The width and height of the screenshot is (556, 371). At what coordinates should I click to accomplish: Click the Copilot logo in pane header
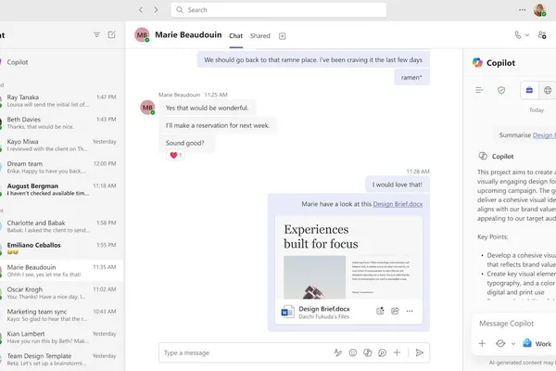(x=477, y=63)
